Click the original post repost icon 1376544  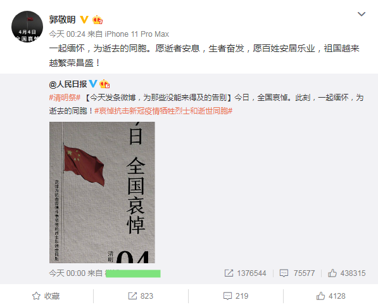245,273
